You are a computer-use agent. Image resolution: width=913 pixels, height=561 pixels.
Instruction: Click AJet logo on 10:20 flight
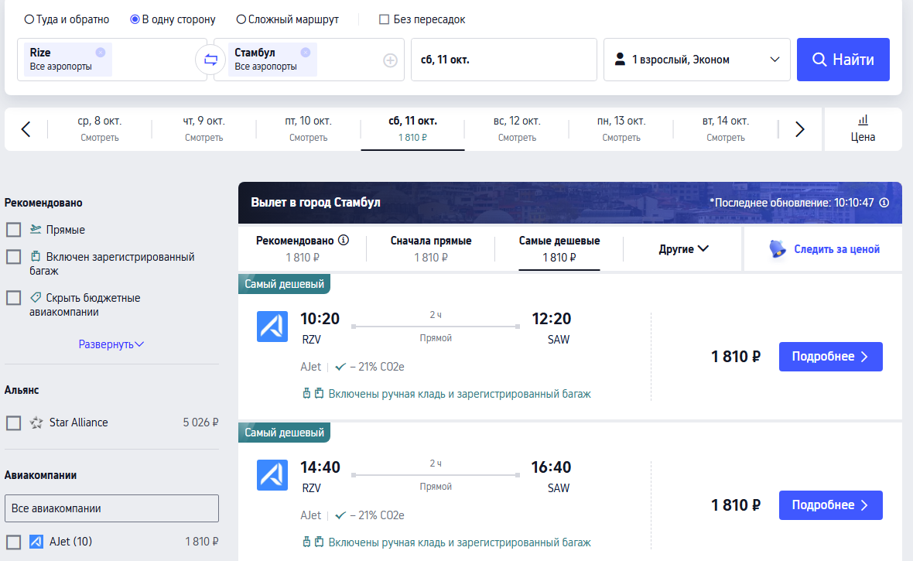[272, 327]
